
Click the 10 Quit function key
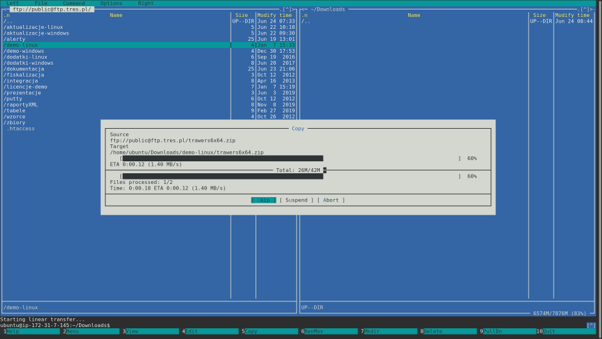pos(566,331)
